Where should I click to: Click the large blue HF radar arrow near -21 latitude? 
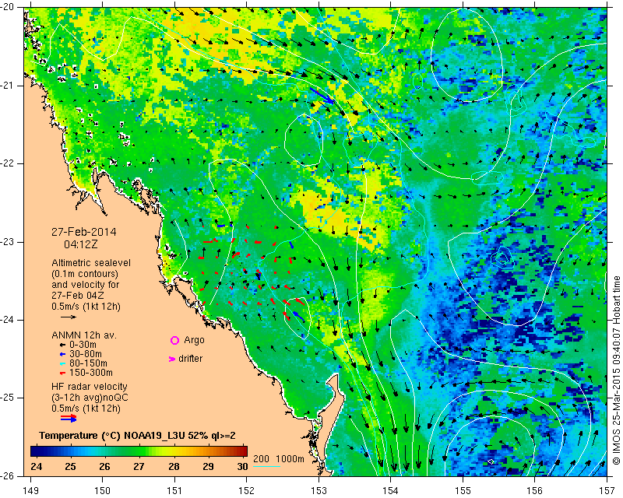click(322, 96)
